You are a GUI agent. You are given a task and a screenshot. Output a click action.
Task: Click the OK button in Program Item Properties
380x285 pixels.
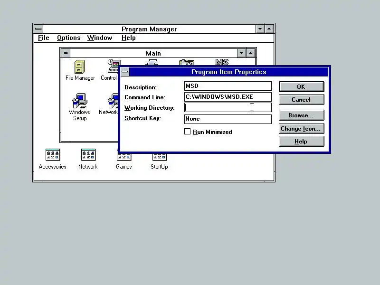[x=301, y=86]
